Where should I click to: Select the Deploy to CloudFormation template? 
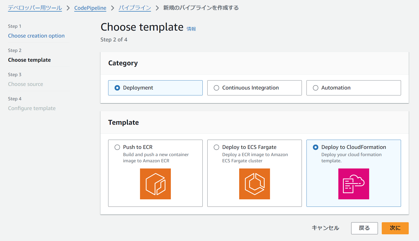tap(316, 147)
